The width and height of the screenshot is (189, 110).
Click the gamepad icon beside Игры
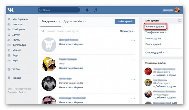(9, 61)
